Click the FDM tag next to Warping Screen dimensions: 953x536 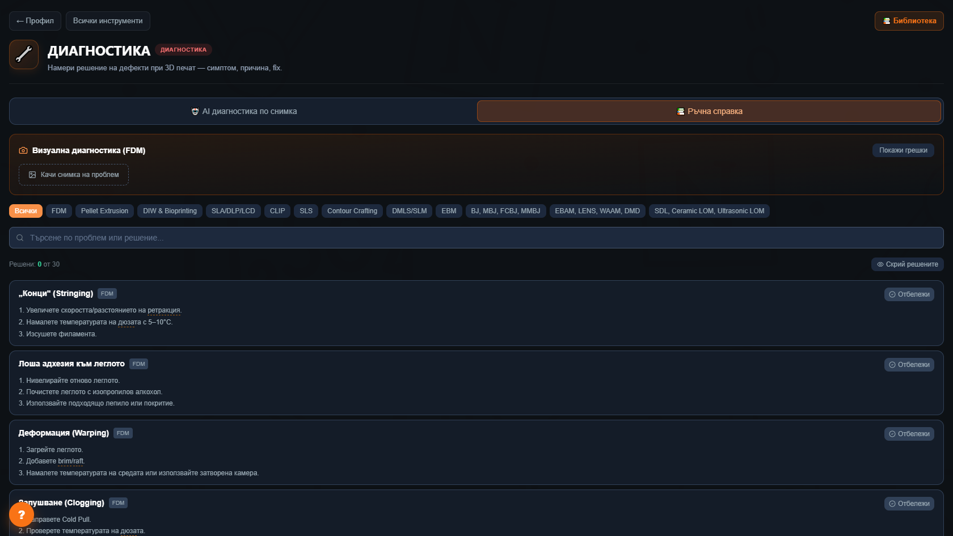123,433
